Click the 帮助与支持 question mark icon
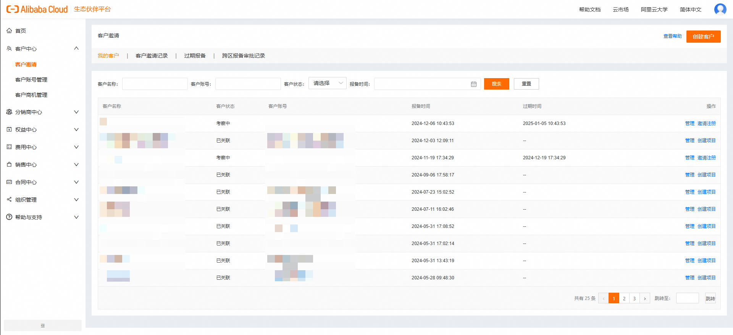This screenshot has height=335, width=733. click(x=9, y=217)
